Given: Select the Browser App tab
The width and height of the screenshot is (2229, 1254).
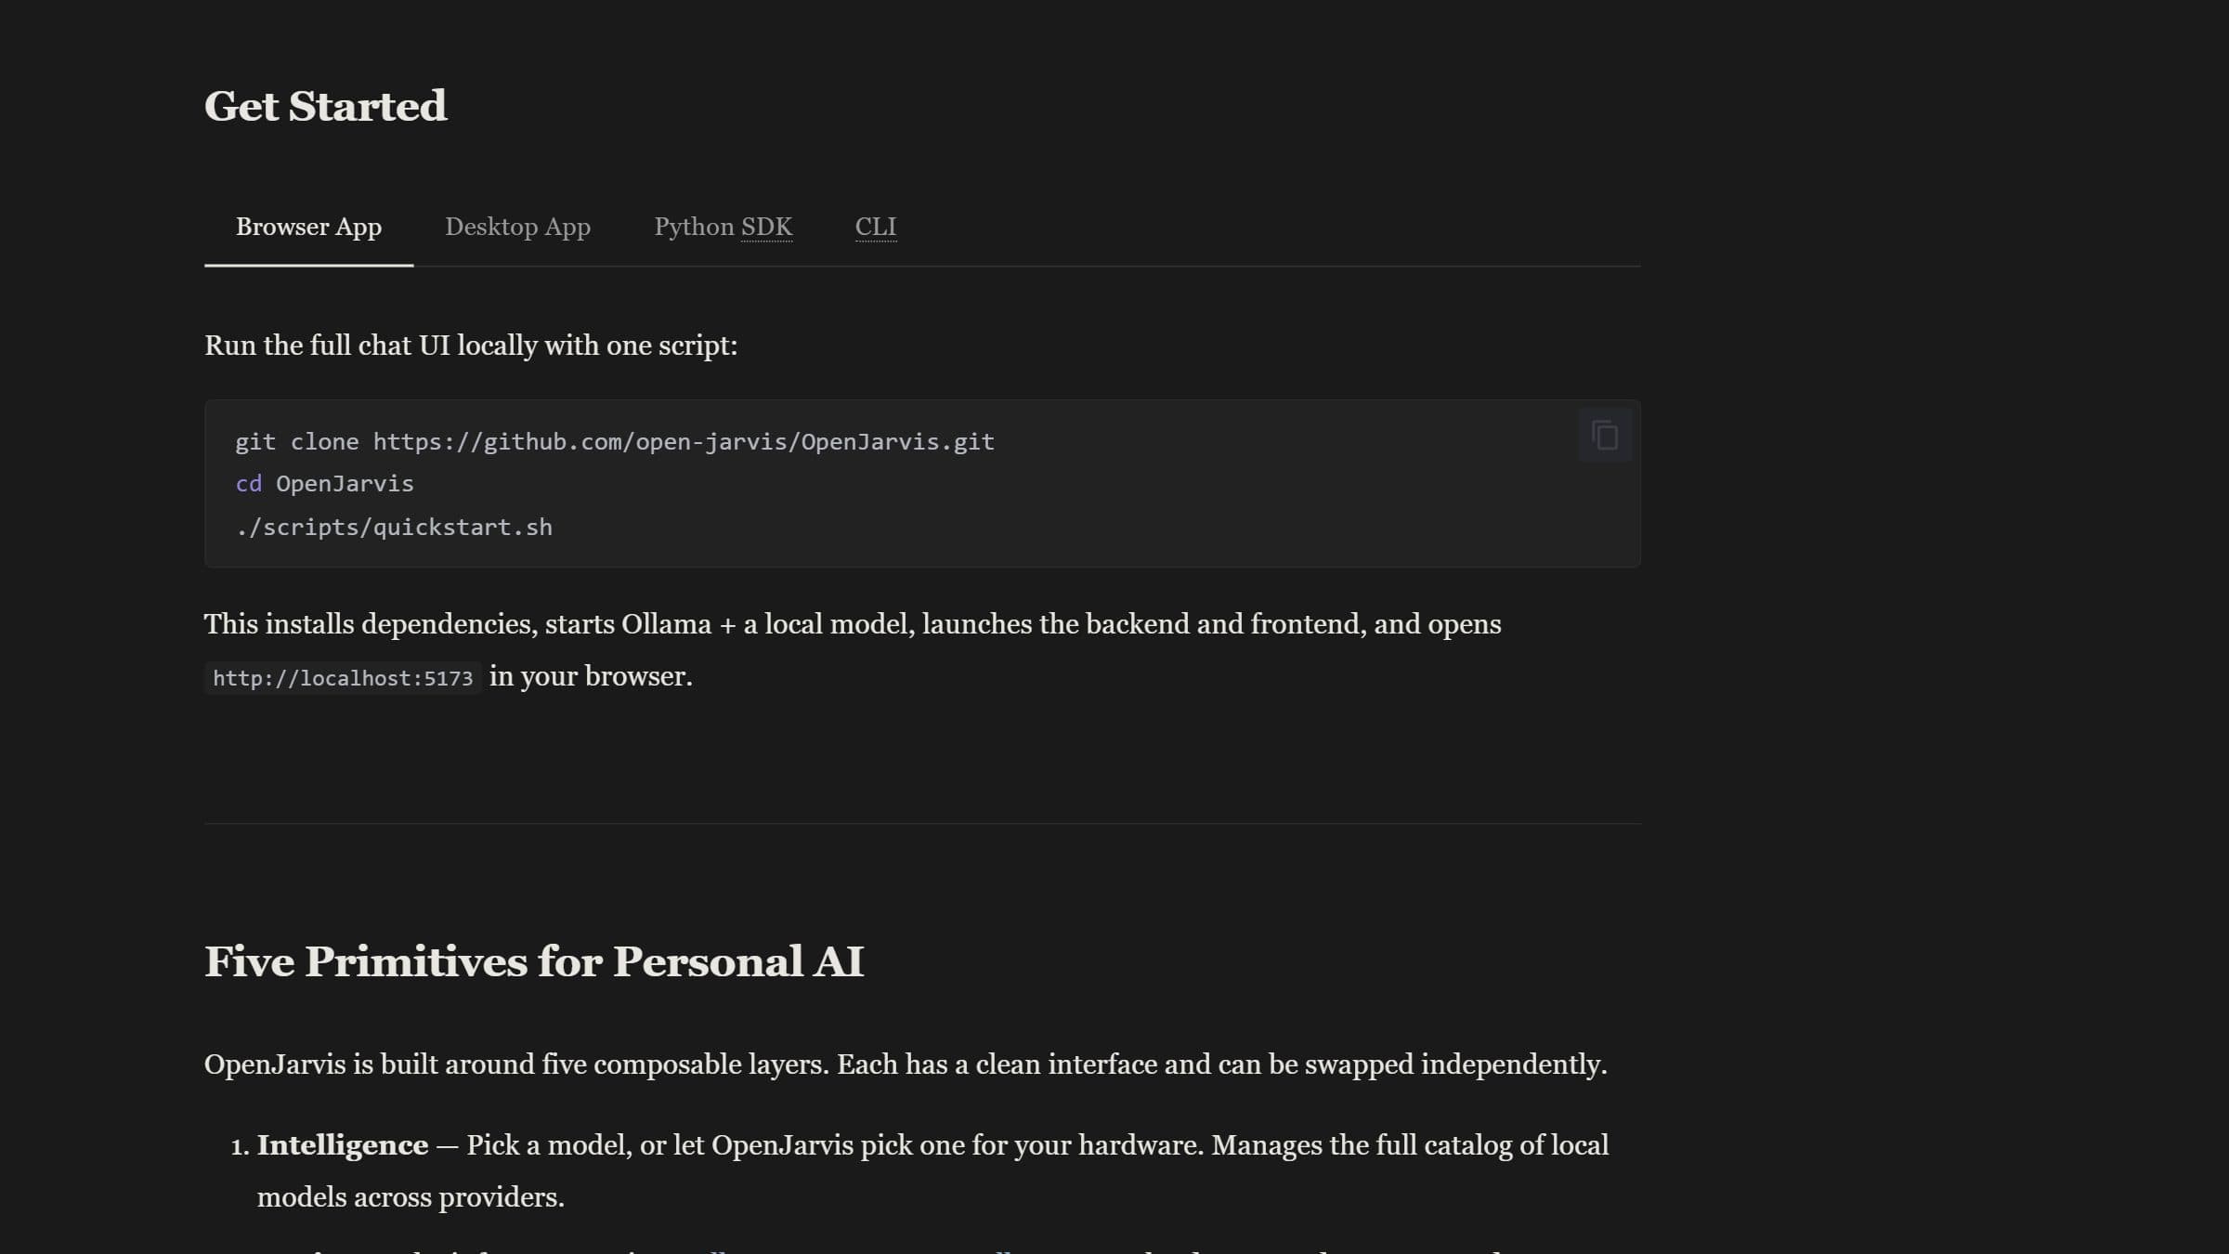Looking at the screenshot, I should click(x=308, y=227).
